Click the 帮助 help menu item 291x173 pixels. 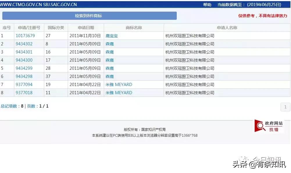pos(207,4)
